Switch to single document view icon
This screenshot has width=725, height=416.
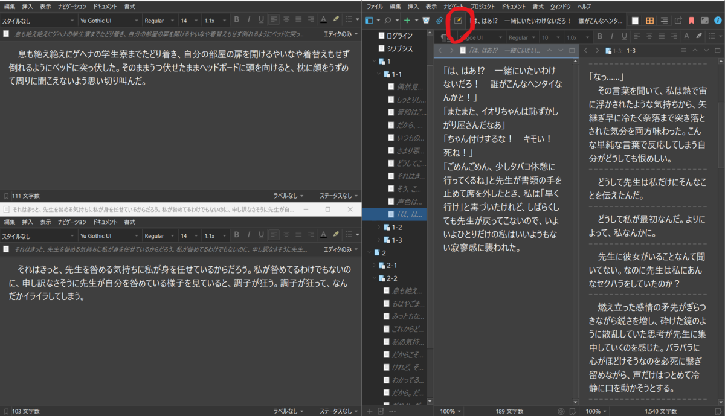point(635,21)
